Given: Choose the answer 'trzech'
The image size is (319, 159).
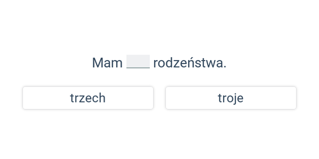Looking at the screenshot, I should coord(88,98).
